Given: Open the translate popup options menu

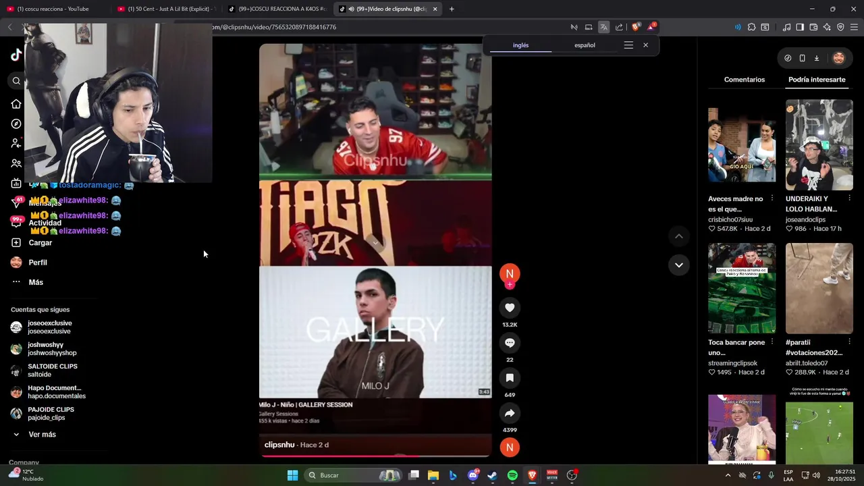Looking at the screenshot, I should point(628,45).
